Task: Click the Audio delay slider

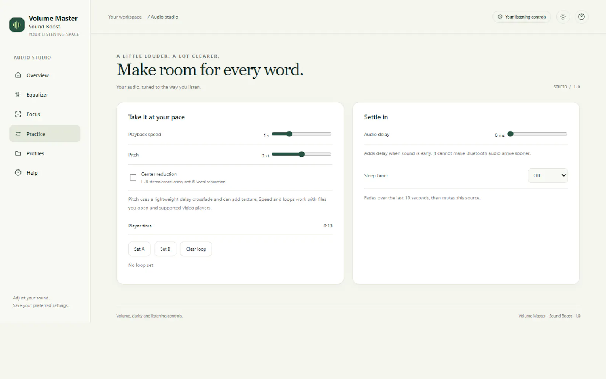Action: [x=537, y=134]
